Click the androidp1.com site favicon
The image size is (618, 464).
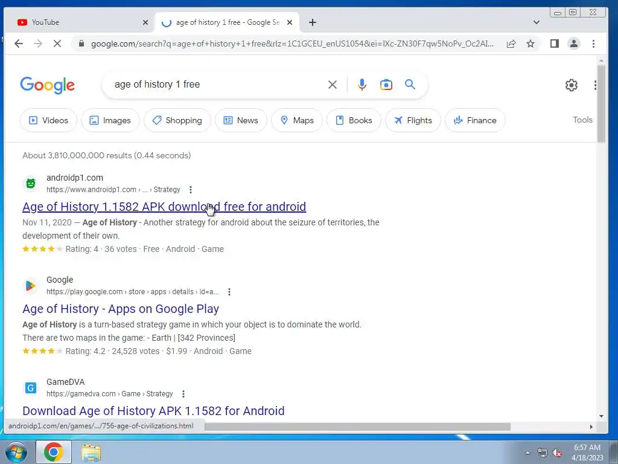pos(31,184)
